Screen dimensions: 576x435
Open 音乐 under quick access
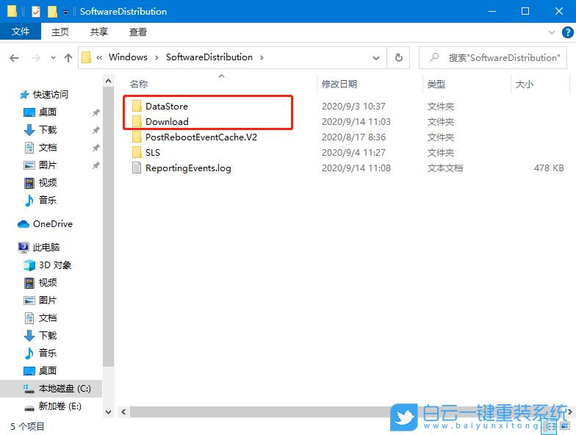48,200
